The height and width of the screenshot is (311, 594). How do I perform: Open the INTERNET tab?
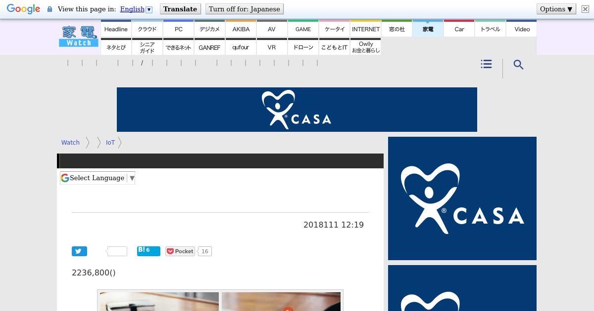tap(365, 29)
